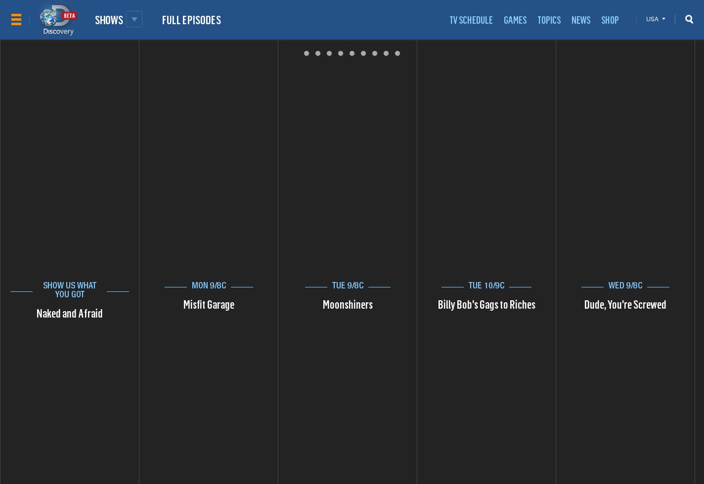Select the first carousel dot
704x484 pixels.
pos(307,53)
